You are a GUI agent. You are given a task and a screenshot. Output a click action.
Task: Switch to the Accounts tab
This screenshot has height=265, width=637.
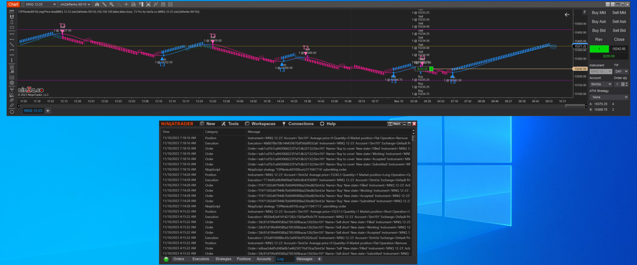tap(264, 259)
